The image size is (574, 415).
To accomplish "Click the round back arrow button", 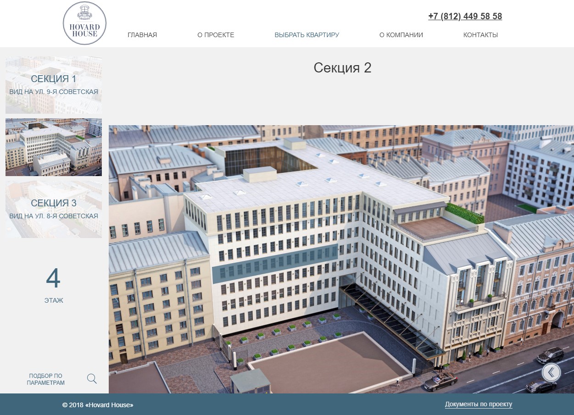I will point(551,372).
